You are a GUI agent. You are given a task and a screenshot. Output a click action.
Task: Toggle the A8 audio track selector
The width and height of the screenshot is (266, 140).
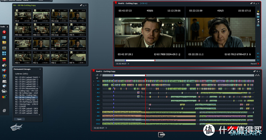(98, 112)
